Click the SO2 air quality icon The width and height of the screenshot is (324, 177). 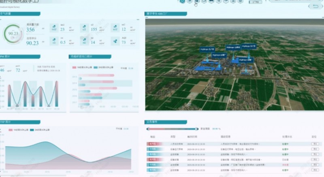click(x=115, y=29)
